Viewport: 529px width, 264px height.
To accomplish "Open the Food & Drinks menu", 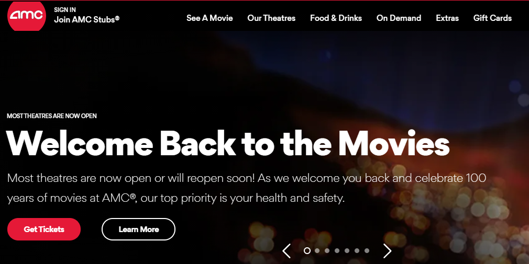I will pos(336,18).
